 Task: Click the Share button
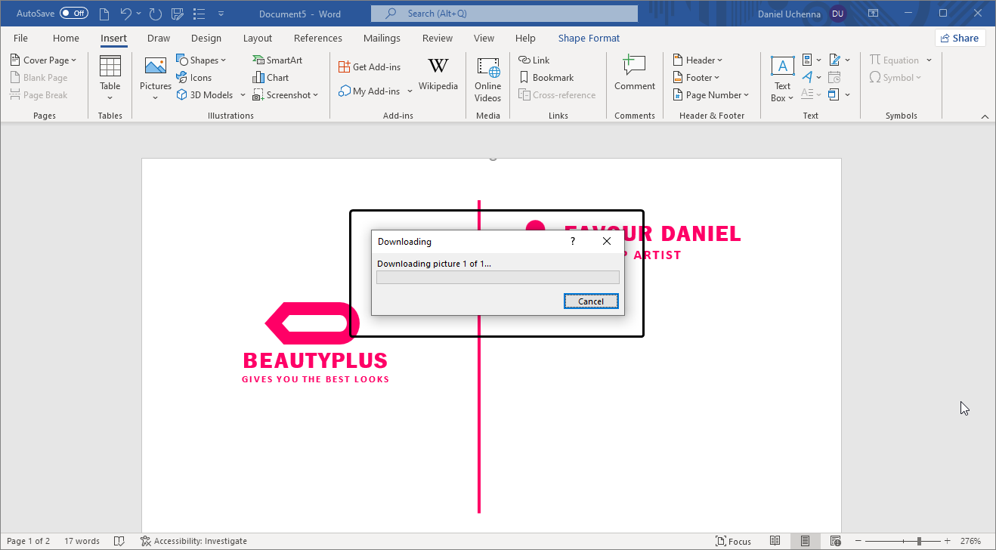960,38
